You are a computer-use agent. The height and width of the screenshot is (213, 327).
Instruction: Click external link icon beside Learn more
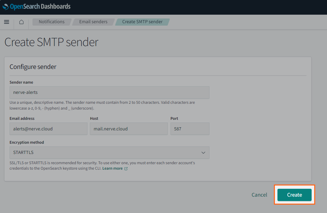pos(126,169)
